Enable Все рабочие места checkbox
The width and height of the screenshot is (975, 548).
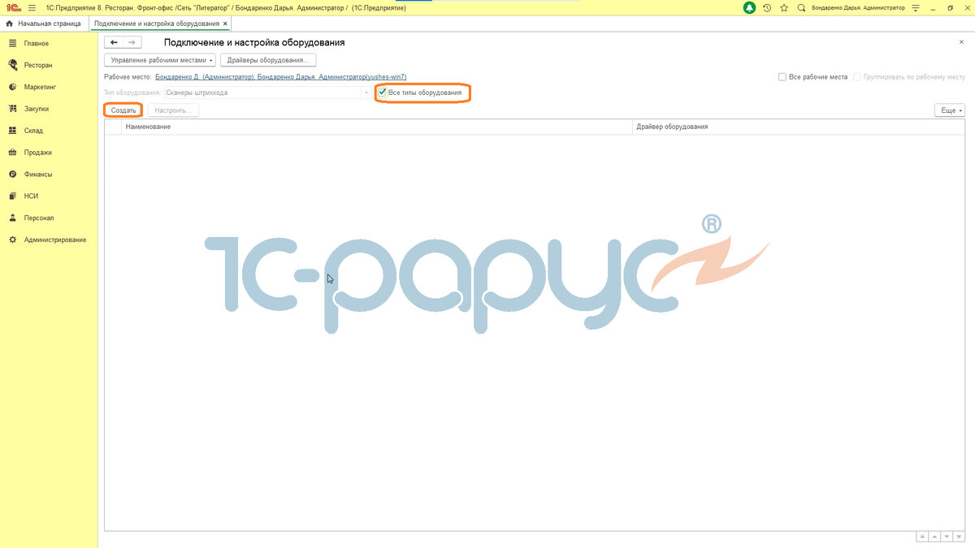click(x=782, y=77)
